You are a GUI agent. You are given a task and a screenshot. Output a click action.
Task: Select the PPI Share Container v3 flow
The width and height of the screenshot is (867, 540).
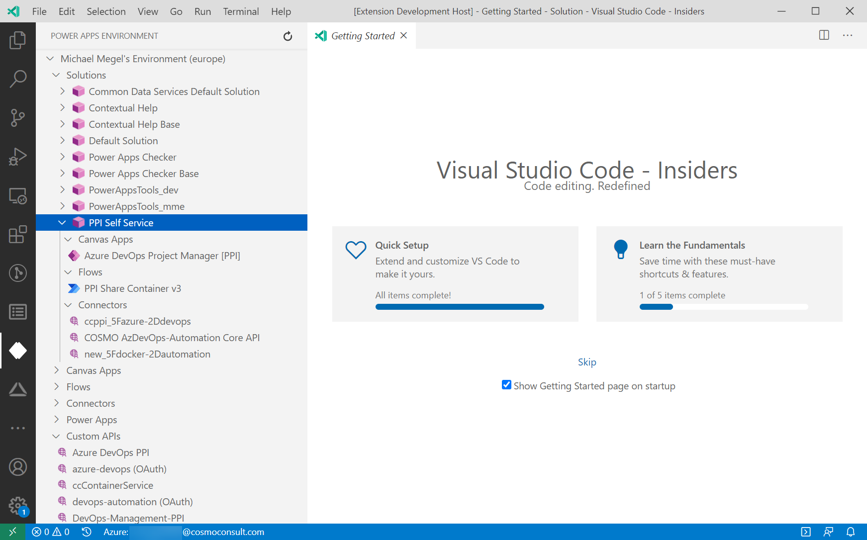tap(172, 288)
